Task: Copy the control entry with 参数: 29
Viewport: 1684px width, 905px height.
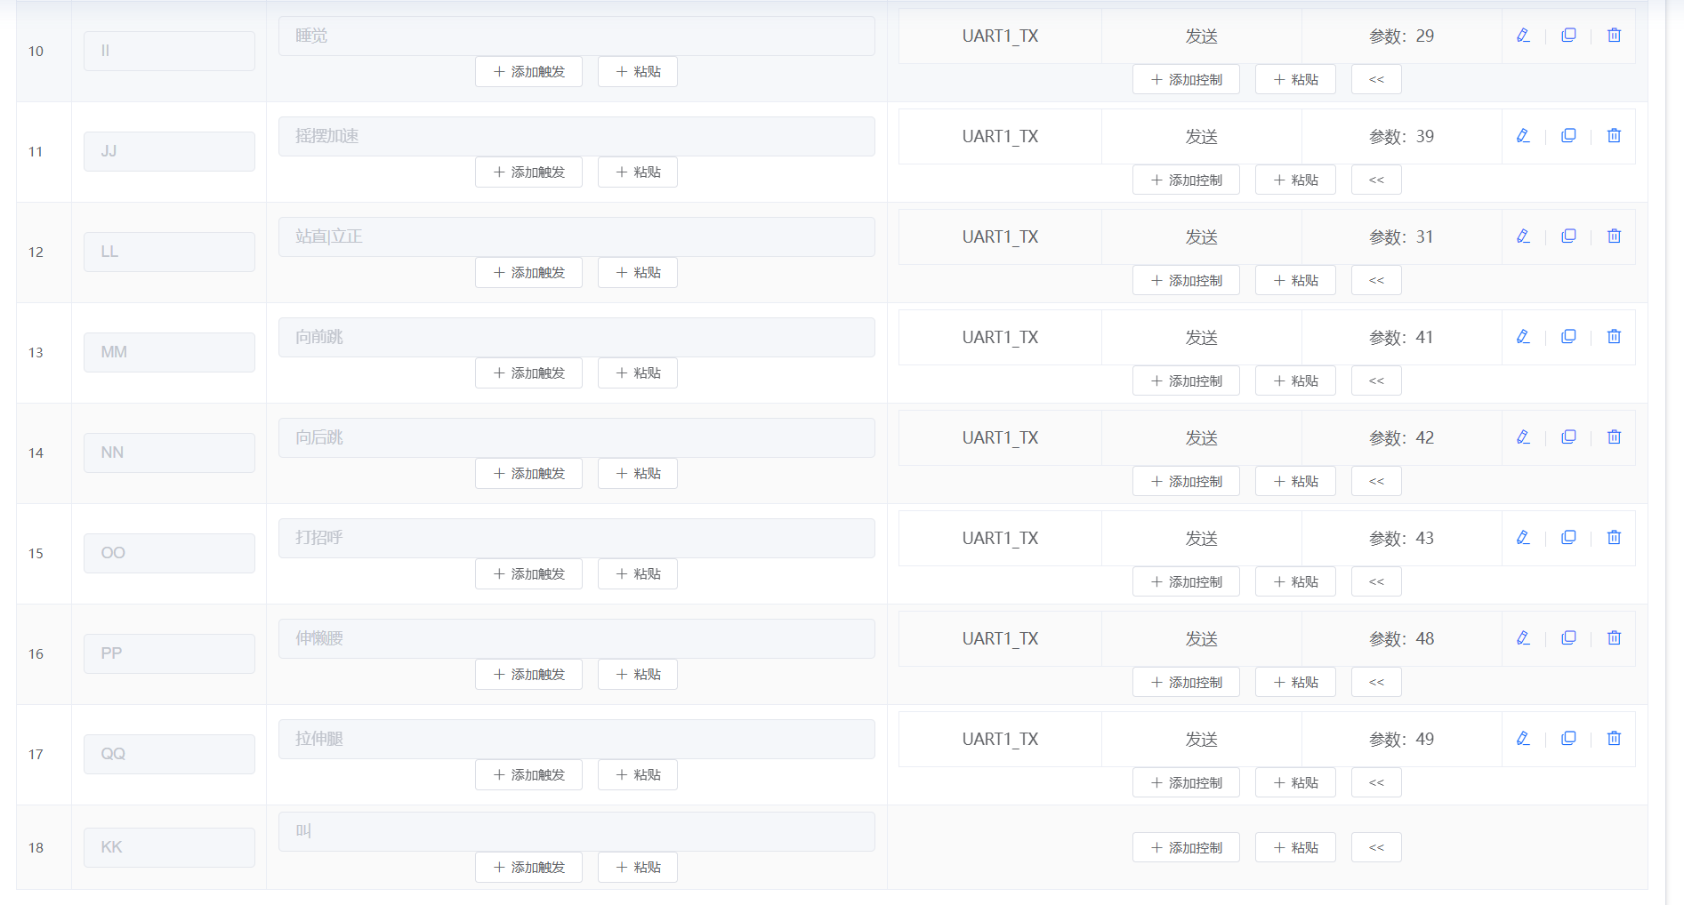Action: [1568, 36]
